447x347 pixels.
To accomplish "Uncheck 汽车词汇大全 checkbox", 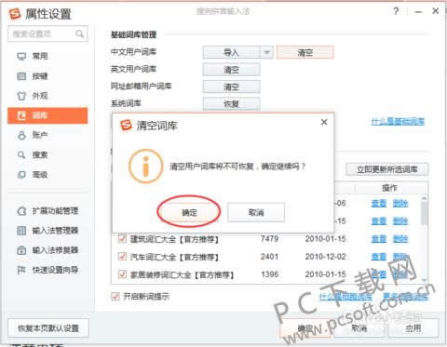I will pos(122,257).
